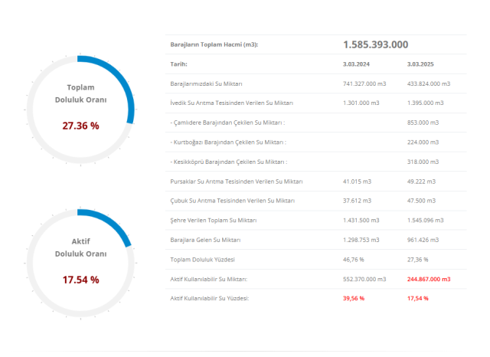490x357 pixels.
Task: Click the Barajlara Gelen Su Miktarı row label
Action: point(205,240)
